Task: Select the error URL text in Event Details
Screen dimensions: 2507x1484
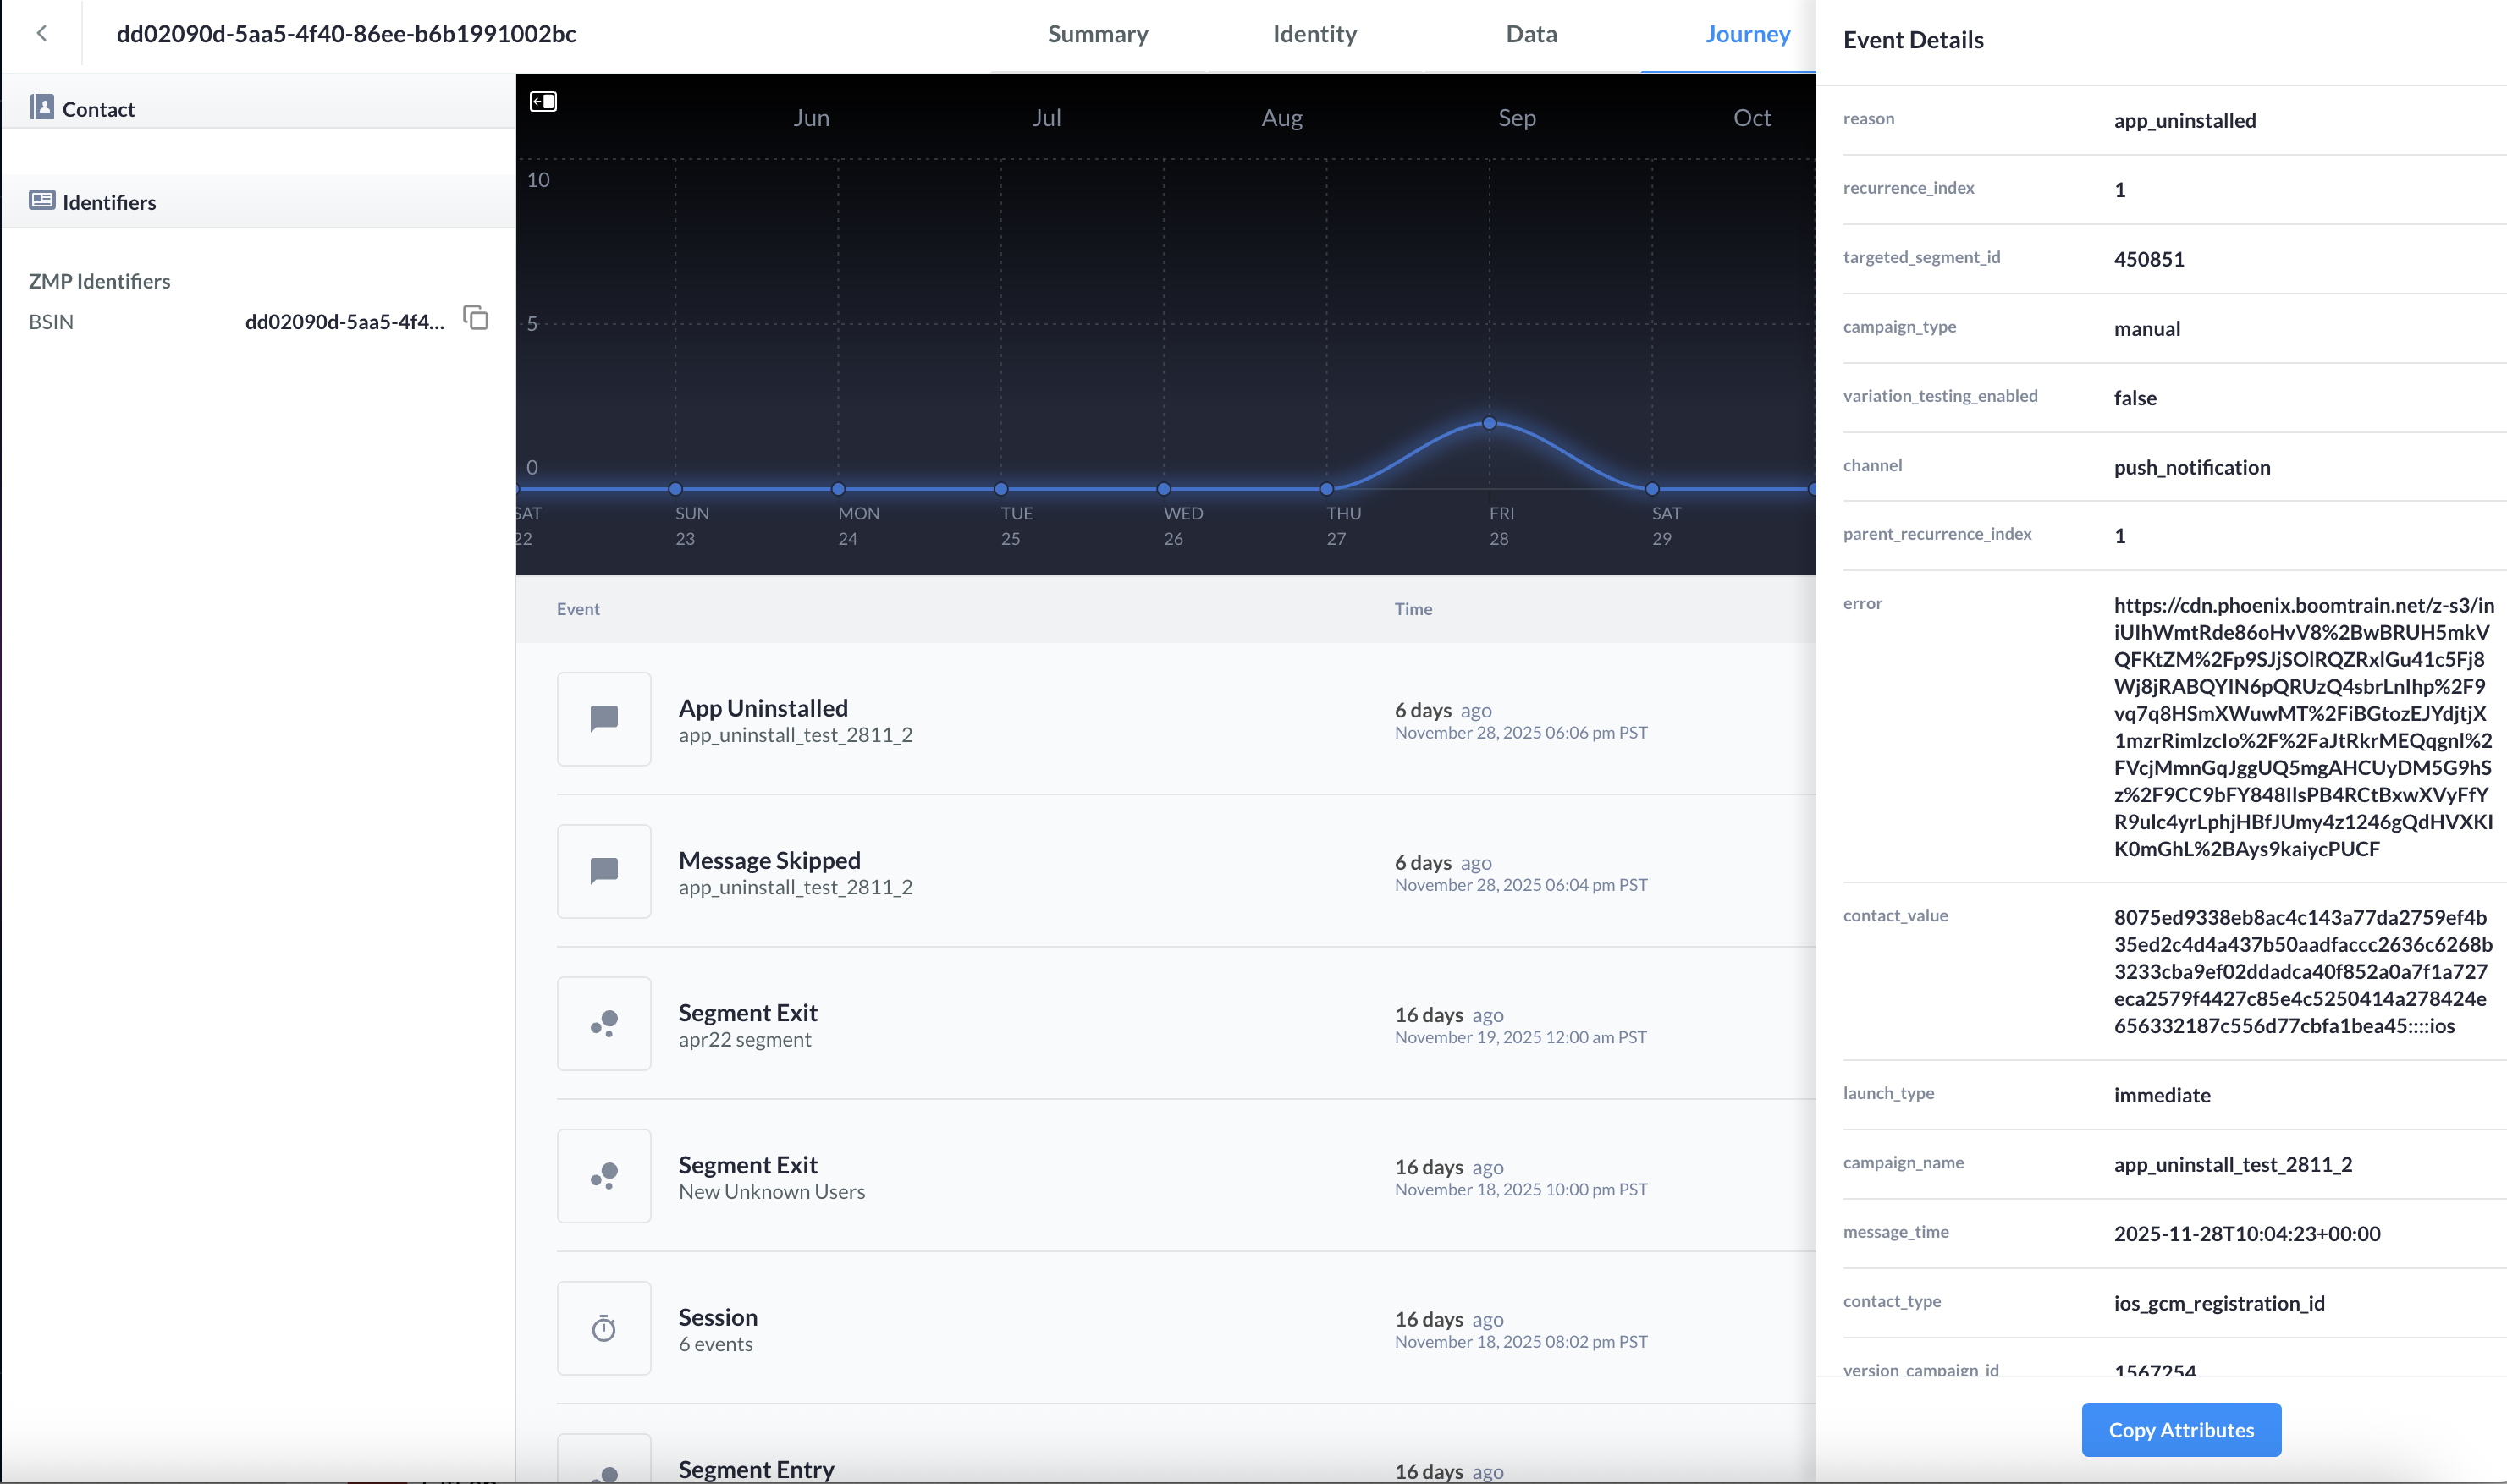Action: pos(2303,727)
